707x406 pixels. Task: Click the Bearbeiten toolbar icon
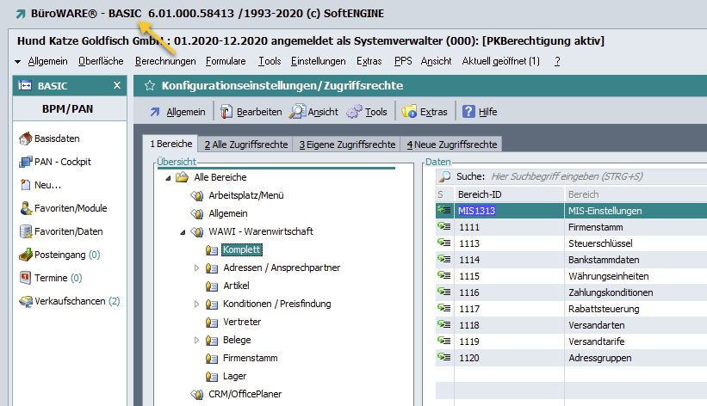[226, 112]
